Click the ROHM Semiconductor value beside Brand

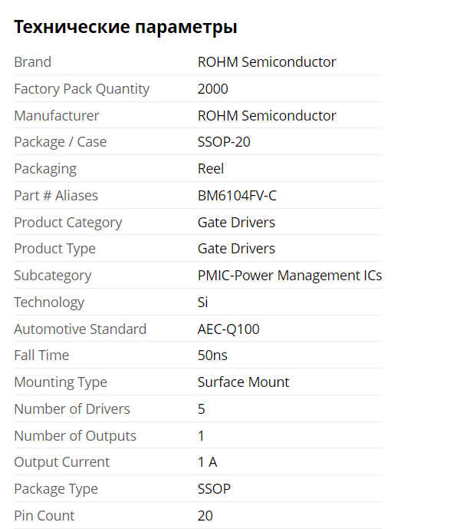(x=267, y=62)
